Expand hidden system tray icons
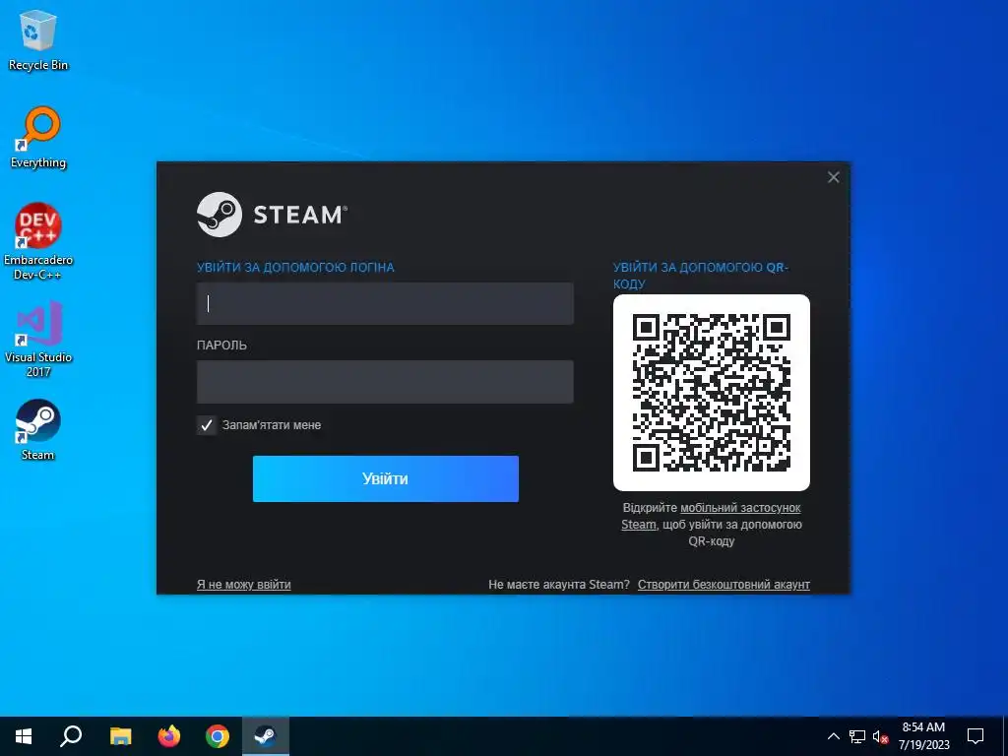1008x756 pixels. point(833,736)
